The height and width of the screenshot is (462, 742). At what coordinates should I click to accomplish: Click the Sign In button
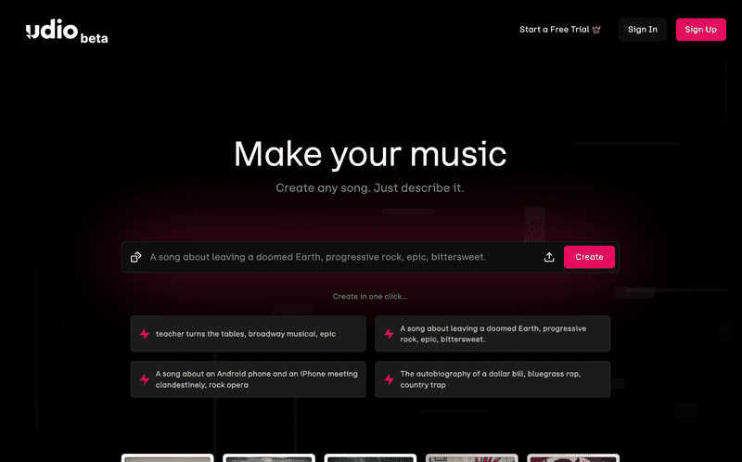point(643,30)
